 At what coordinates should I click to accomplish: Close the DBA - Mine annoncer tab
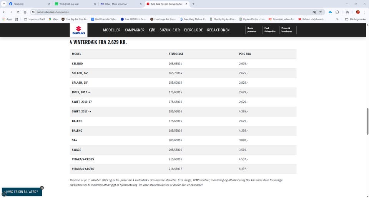tap(141, 4)
